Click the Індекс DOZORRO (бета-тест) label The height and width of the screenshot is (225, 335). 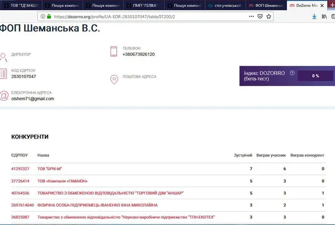264,76
